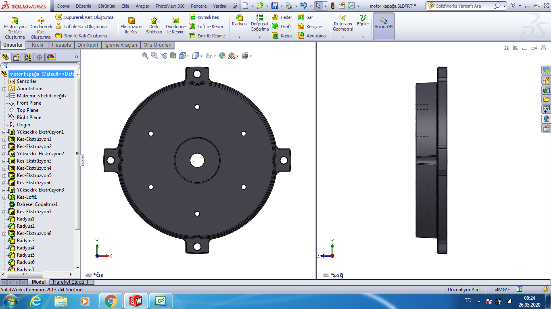551x309 pixels.
Task: Click Sınır ile Katı Oluşturma
Action: (x=81, y=36)
